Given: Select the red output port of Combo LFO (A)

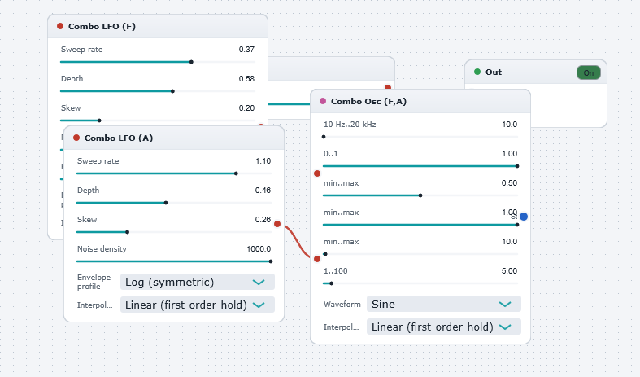Looking at the screenshot, I should [x=277, y=224].
